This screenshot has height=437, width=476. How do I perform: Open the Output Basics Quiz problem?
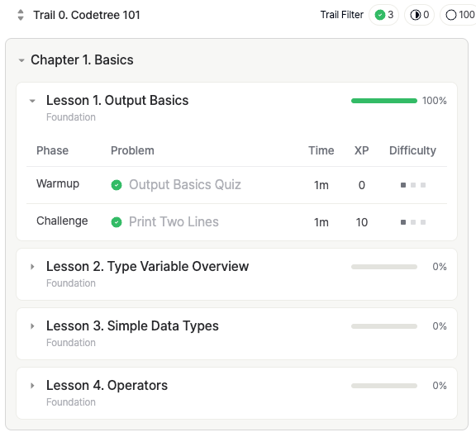[185, 185]
